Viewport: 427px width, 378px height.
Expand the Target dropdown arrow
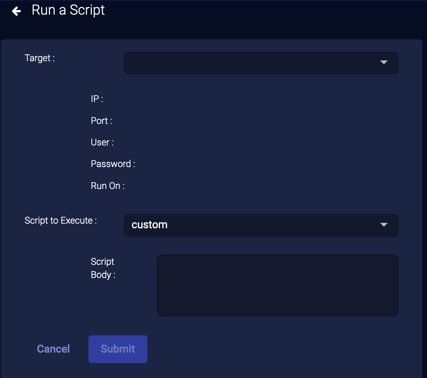click(384, 62)
